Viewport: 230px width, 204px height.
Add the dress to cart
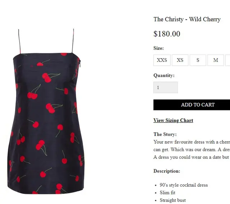point(192,105)
